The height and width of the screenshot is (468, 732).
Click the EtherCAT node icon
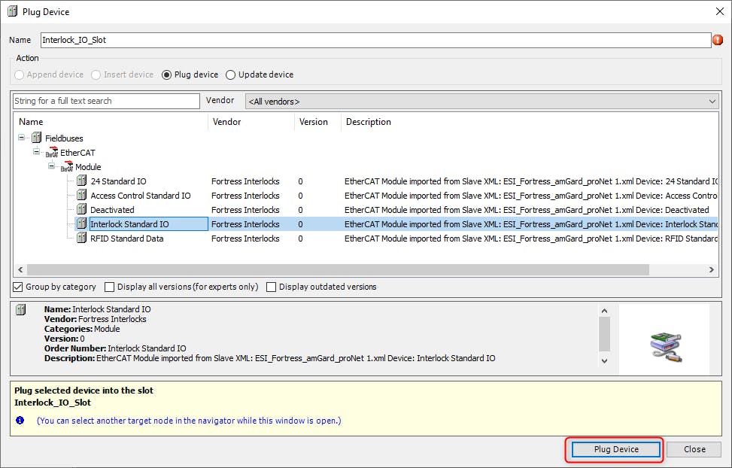pos(52,152)
